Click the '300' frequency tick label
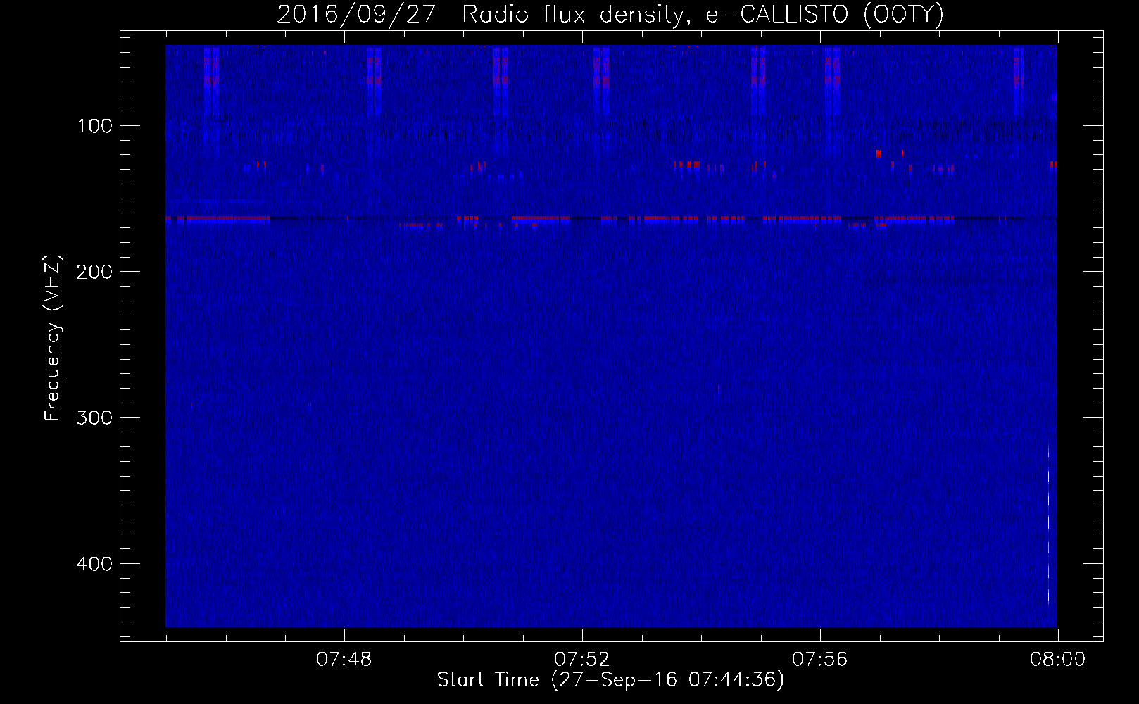 (x=94, y=418)
